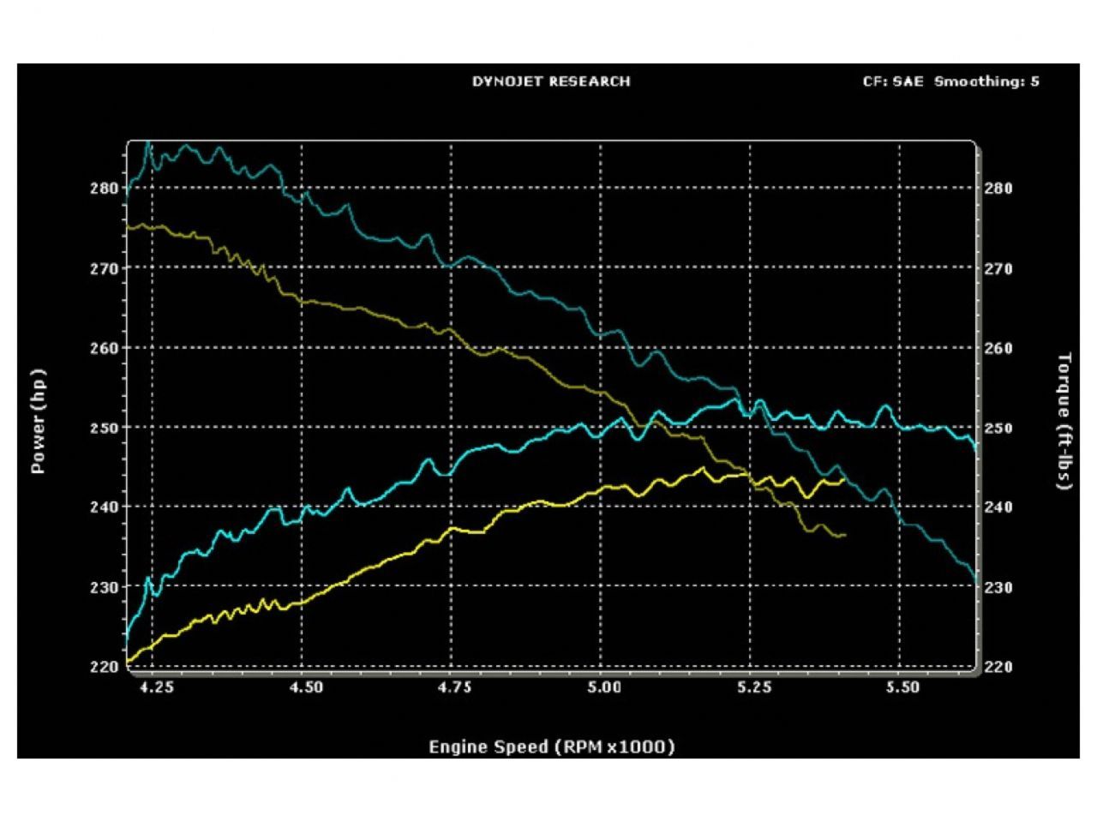
Task: Click the Engine Speed (RPM x1000) axis title
Action: 552,747
